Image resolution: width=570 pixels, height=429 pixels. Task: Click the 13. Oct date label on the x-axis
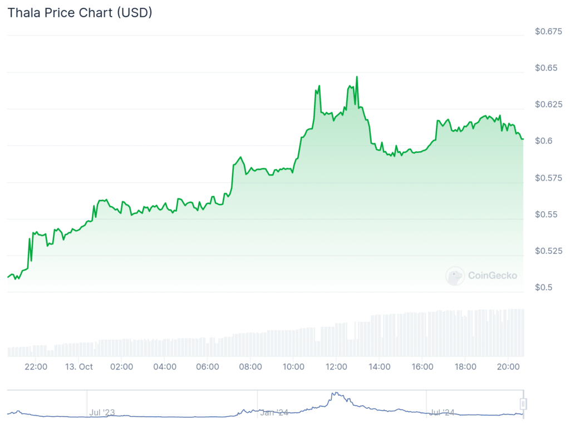tap(78, 367)
